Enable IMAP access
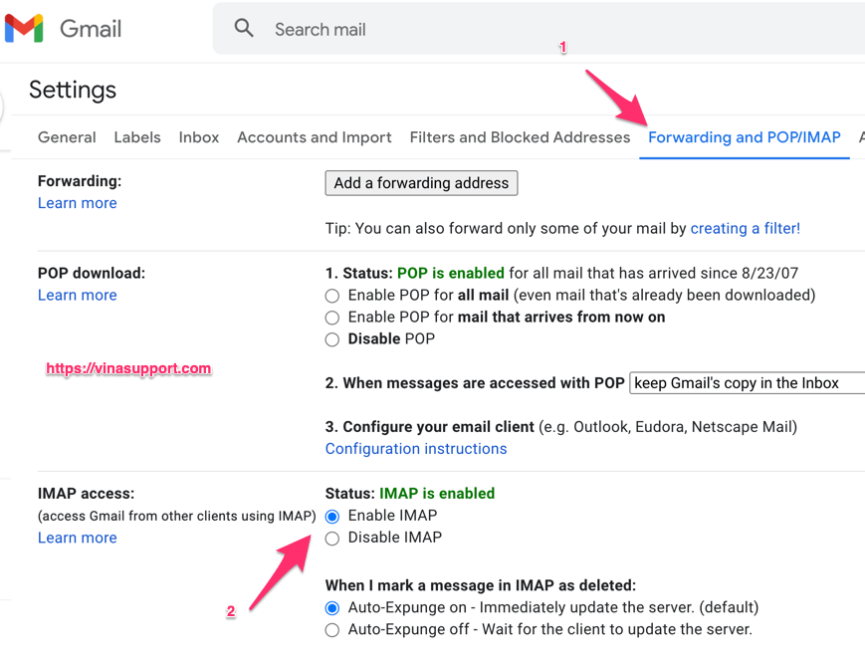The height and width of the screenshot is (658, 865). click(331, 516)
